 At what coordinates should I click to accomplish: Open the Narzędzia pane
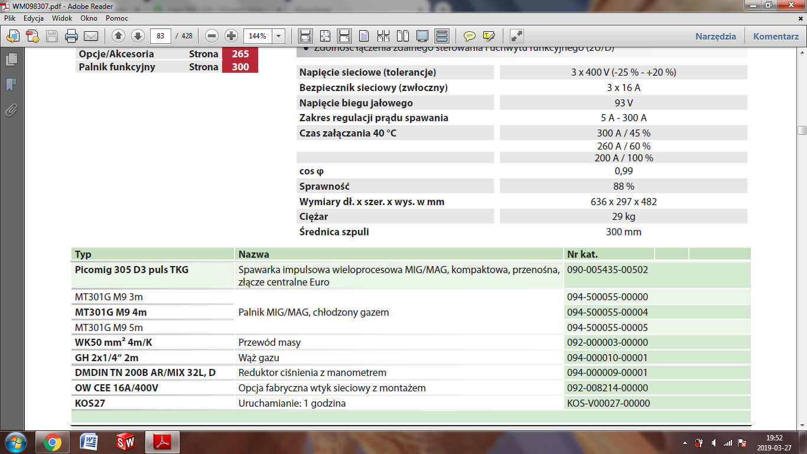[x=715, y=36]
